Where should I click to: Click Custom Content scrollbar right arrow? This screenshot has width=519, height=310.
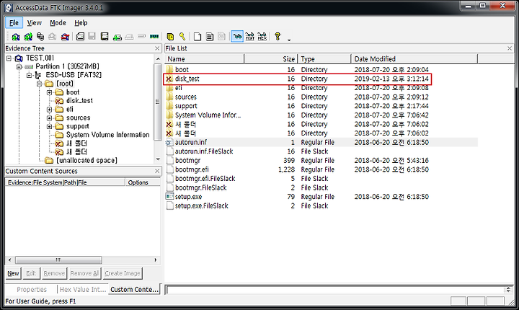point(156,260)
